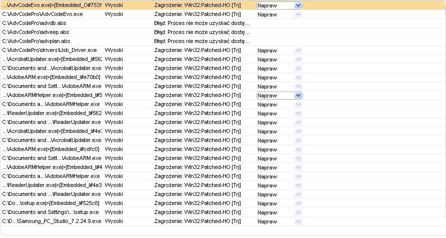Click the Wysoki severity of the Usb_Driver.exe row

[x=114, y=50]
